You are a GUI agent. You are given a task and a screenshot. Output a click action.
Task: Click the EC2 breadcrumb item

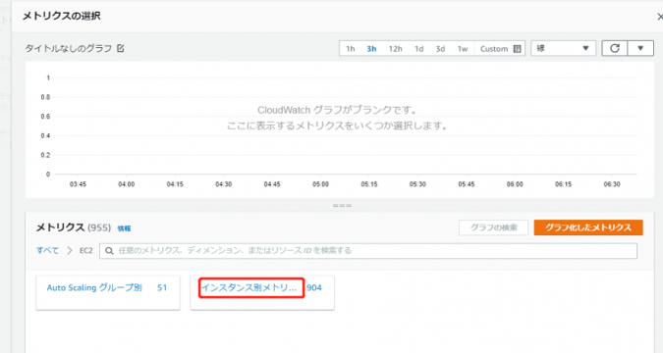(x=85, y=250)
